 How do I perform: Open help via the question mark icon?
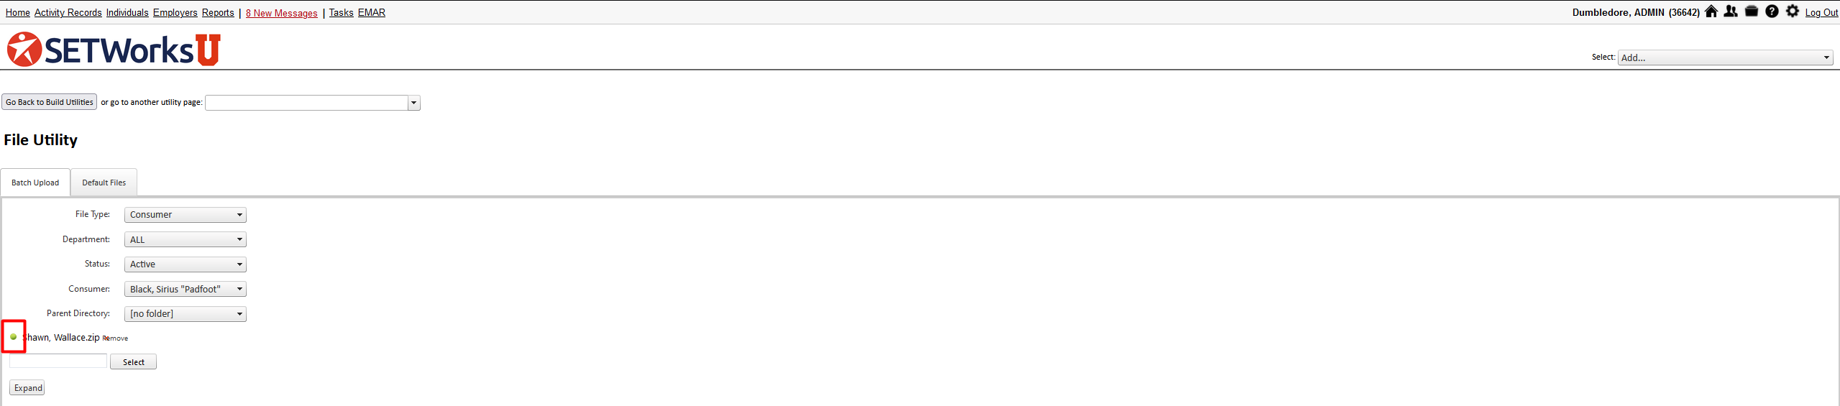(1772, 11)
